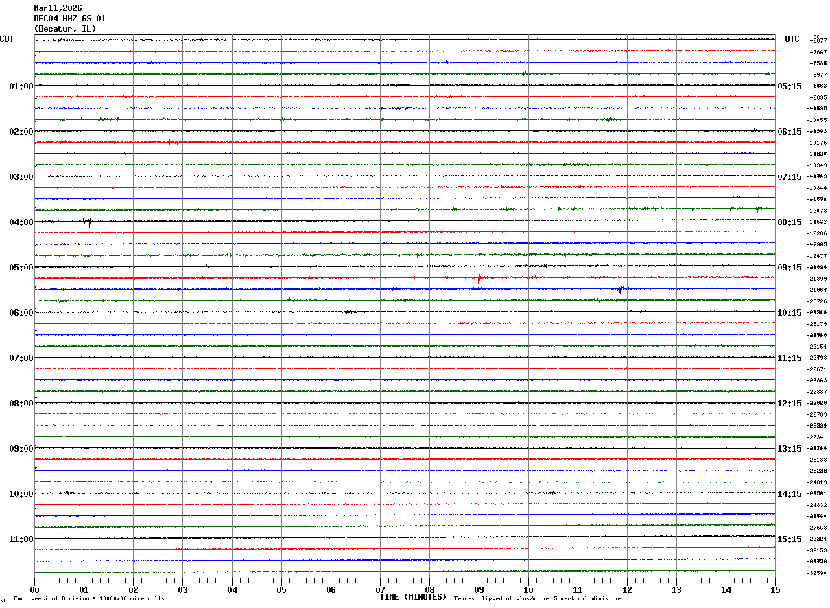Click the DC offset value -10055
The image size is (830, 608).
818,120
